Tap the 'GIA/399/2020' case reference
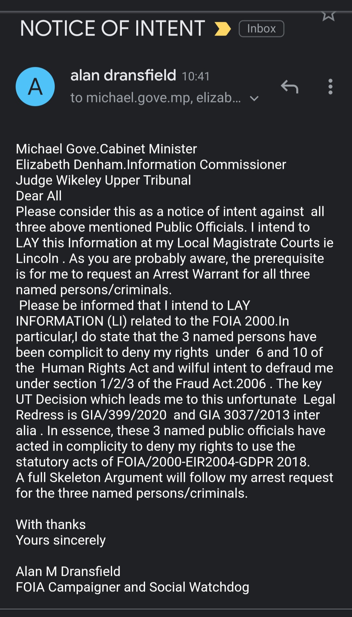The height and width of the screenshot is (617, 352). (124, 415)
